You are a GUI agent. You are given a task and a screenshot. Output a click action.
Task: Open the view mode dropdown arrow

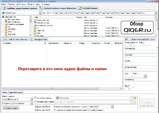[x=51, y=13]
